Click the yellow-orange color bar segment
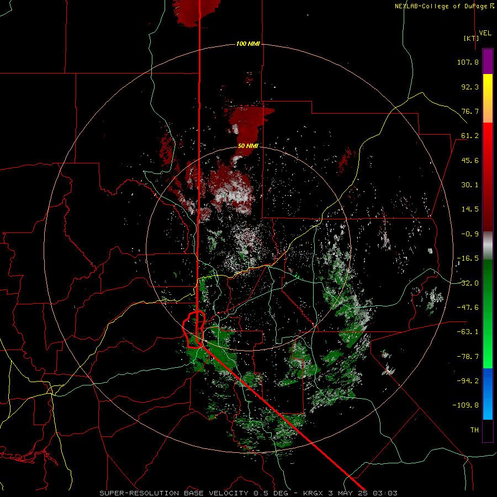Viewport: 497px width, 497px height. tap(488, 98)
